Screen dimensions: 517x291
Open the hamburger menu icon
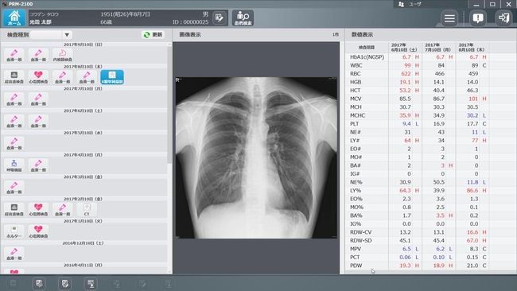pyautogui.click(x=449, y=18)
